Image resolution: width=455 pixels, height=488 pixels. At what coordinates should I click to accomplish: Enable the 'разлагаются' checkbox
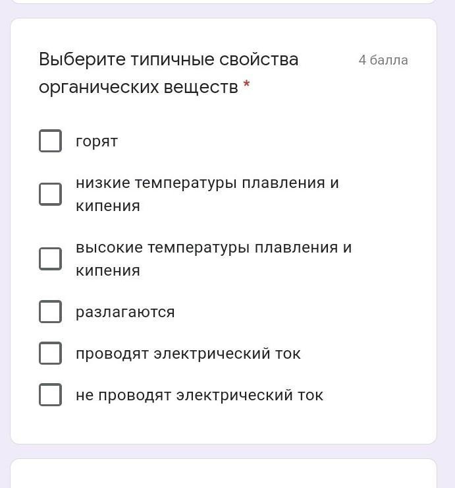tap(50, 311)
